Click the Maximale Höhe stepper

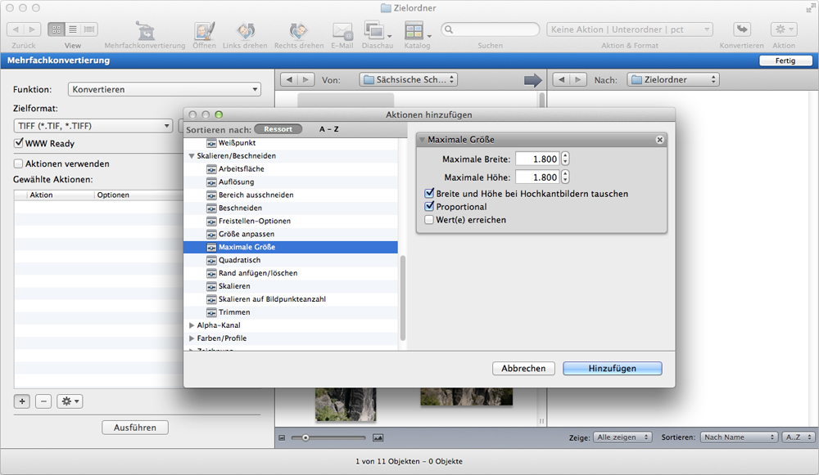click(x=565, y=177)
